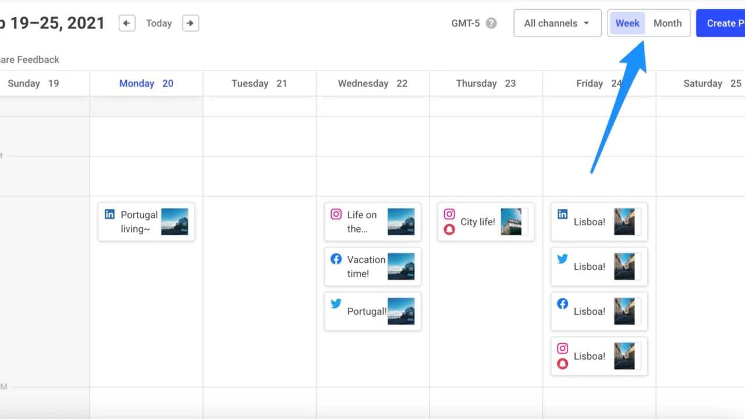Select the Tuesday 21 column header
The image size is (745, 419).
click(x=259, y=83)
